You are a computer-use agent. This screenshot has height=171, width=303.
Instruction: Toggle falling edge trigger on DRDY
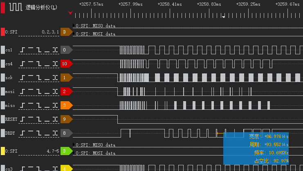click(x=39, y=133)
